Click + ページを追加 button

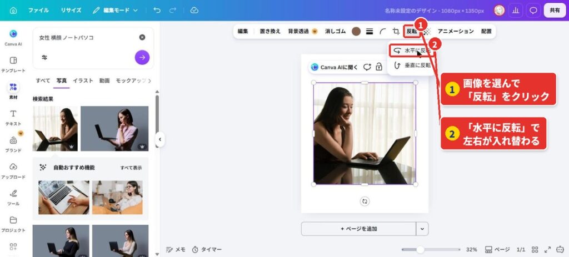pos(358,229)
